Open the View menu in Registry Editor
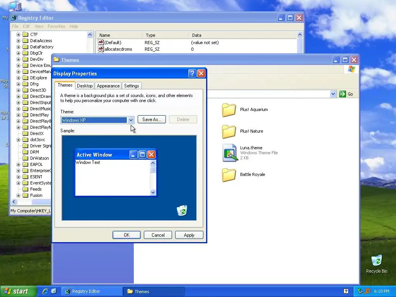 (39, 26)
